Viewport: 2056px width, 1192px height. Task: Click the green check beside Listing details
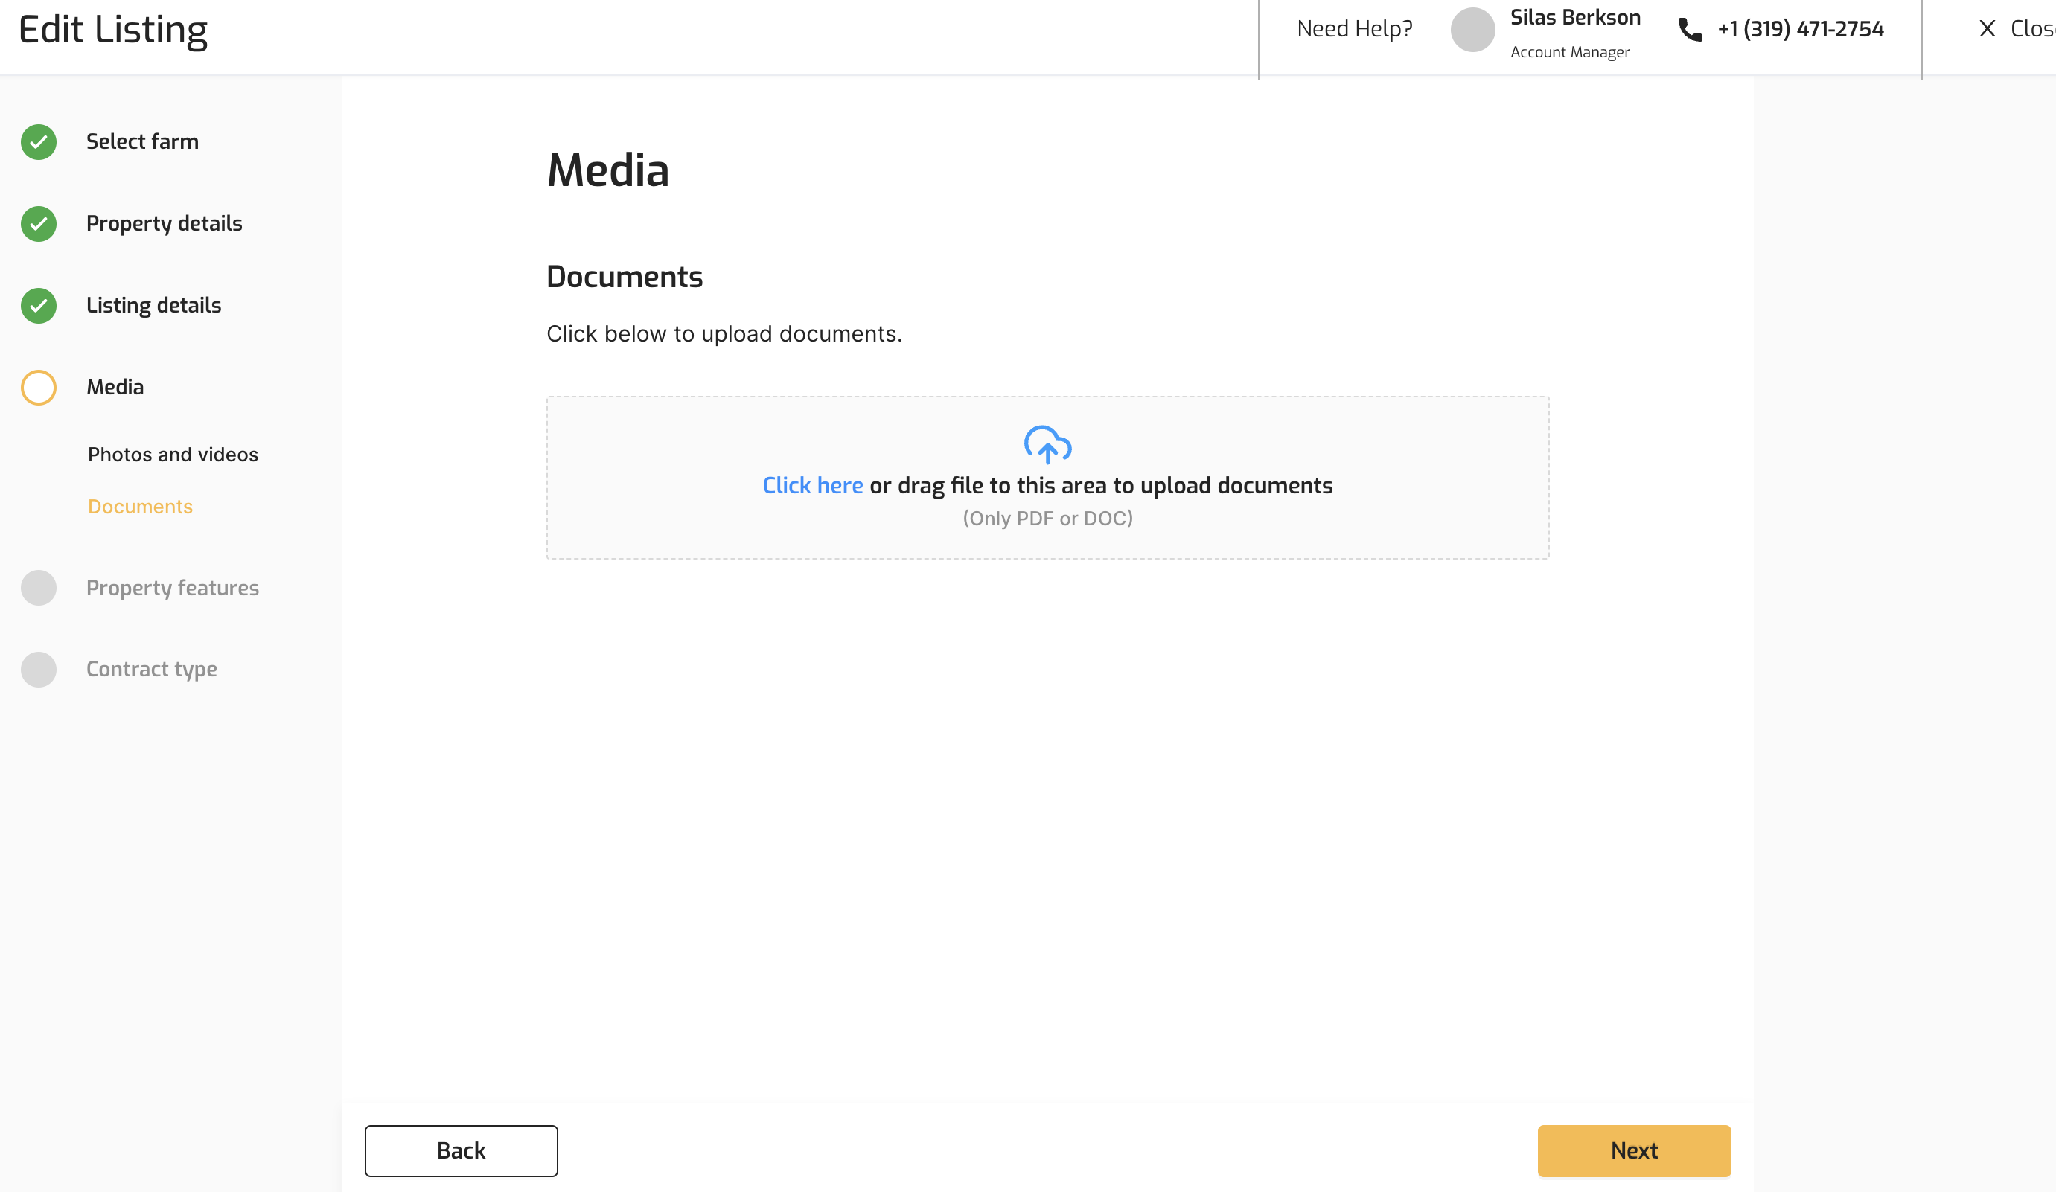39,306
